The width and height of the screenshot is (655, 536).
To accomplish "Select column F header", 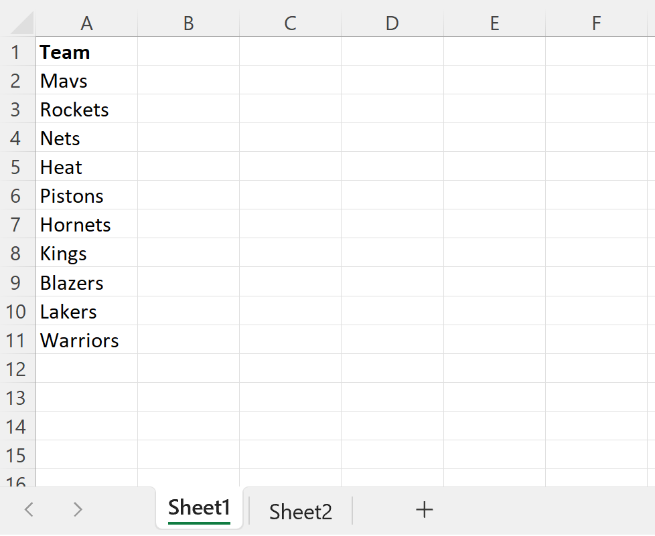I will pos(596,23).
